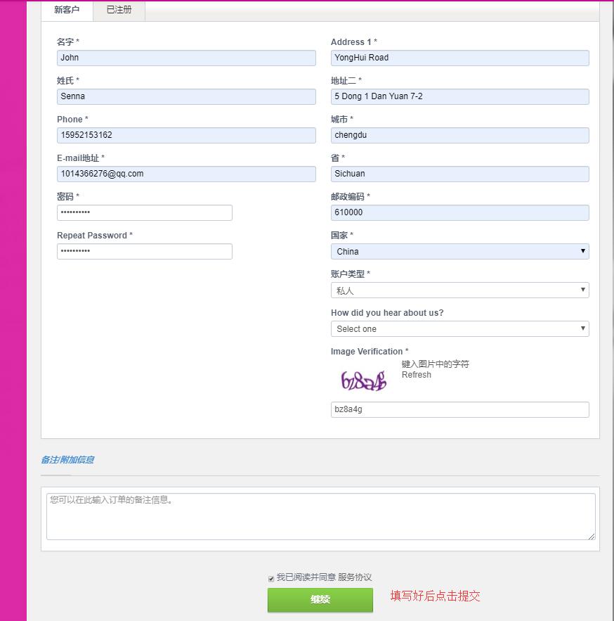The width and height of the screenshot is (614, 621).
Task: Click the green 继续 button
Action: pos(320,600)
